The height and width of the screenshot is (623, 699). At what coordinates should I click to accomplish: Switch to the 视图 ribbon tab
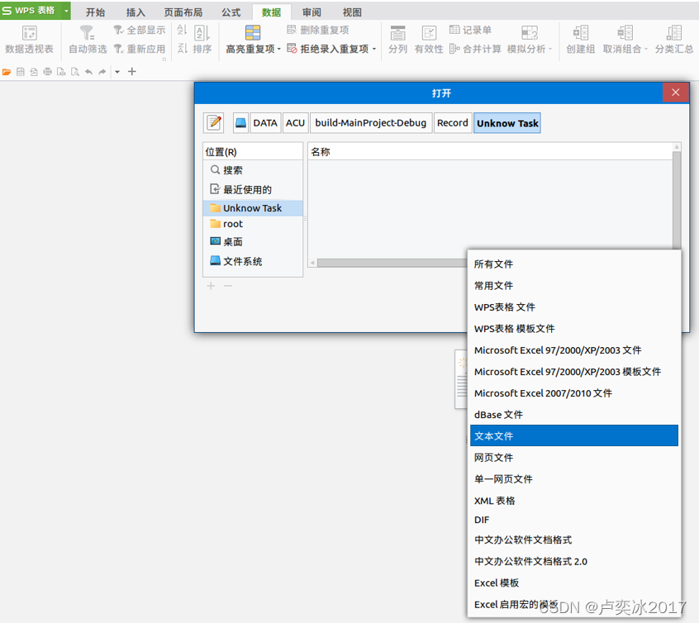coord(352,12)
